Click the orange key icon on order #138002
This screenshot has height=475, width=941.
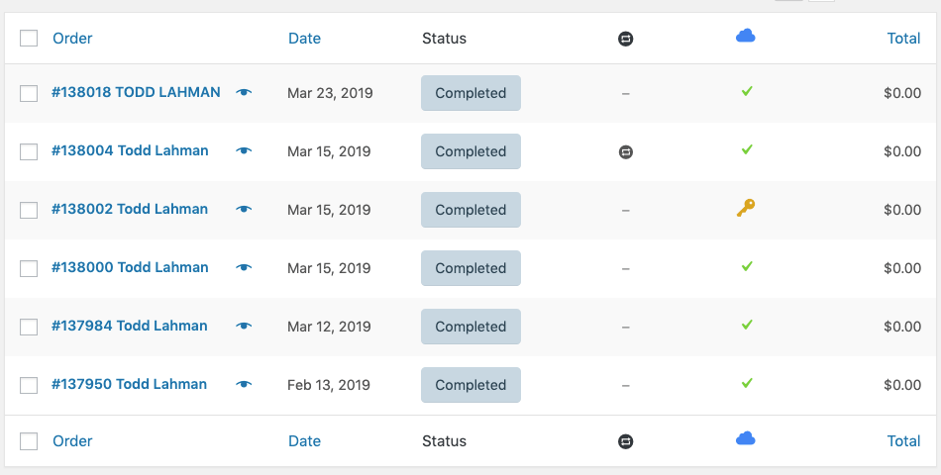746,209
